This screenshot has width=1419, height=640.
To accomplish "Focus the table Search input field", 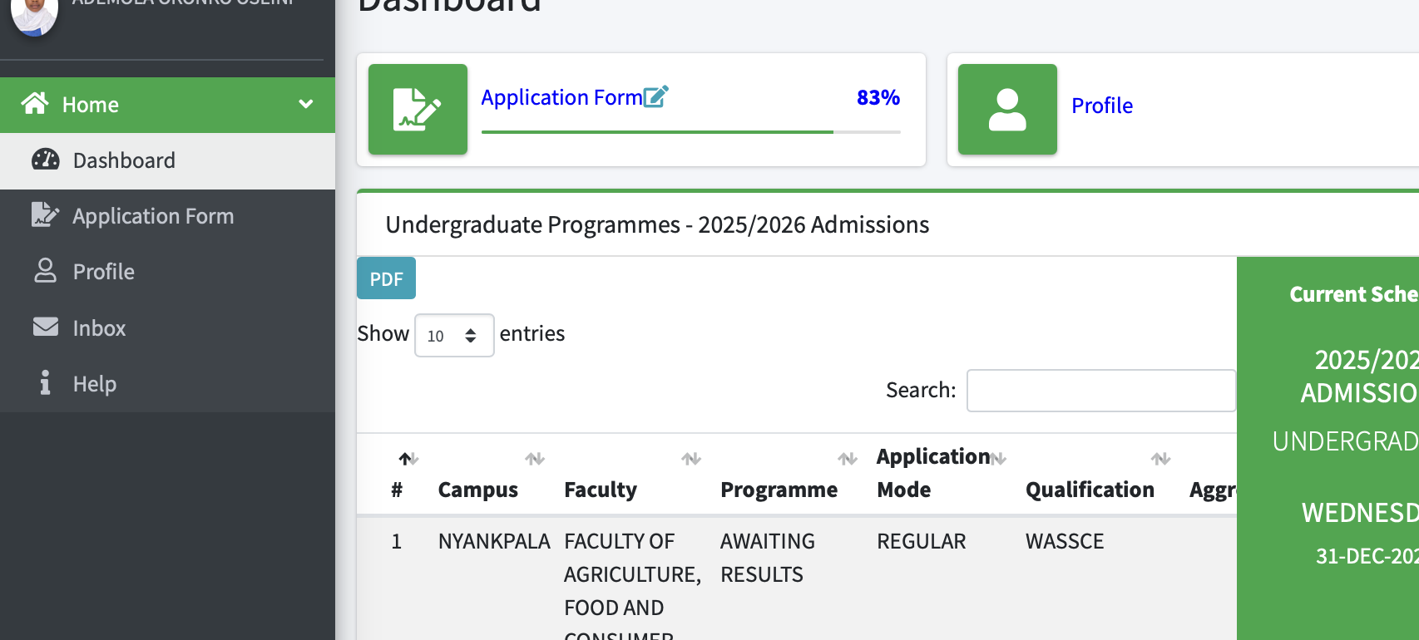I will coord(1100,391).
